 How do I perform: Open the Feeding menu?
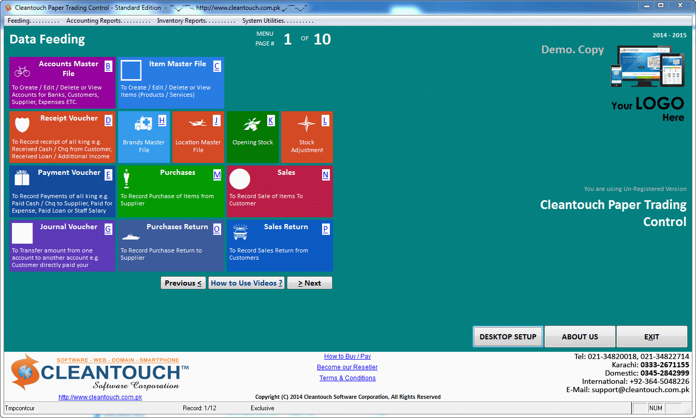(34, 21)
